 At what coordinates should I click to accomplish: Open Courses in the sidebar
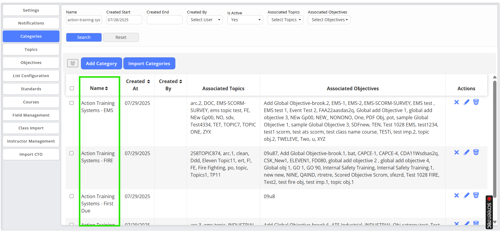coord(31,102)
